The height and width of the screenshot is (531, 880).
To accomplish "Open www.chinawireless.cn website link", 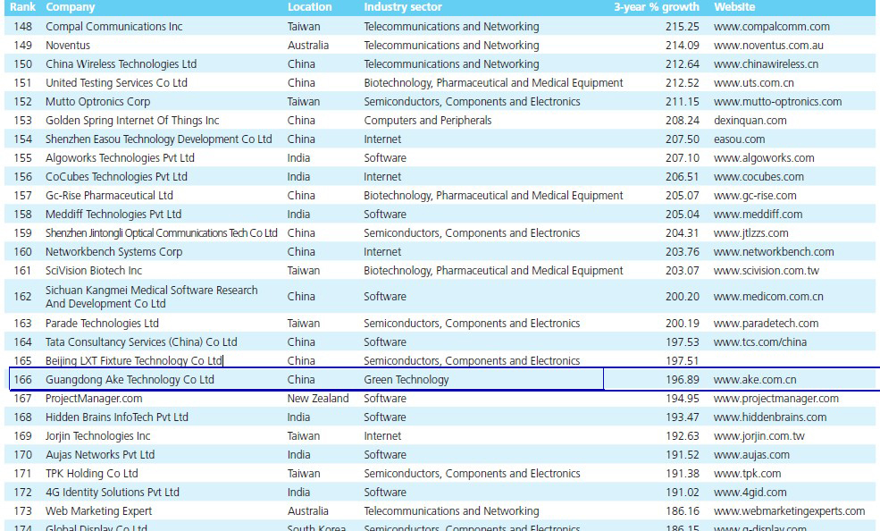I will [x=766, y=64].
